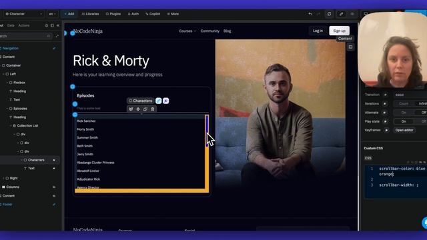Image resolution: width=427 pixels, height=240 pixels.
Task: Click the refresh icon in top toolbar
Action: tap(329, 14)
